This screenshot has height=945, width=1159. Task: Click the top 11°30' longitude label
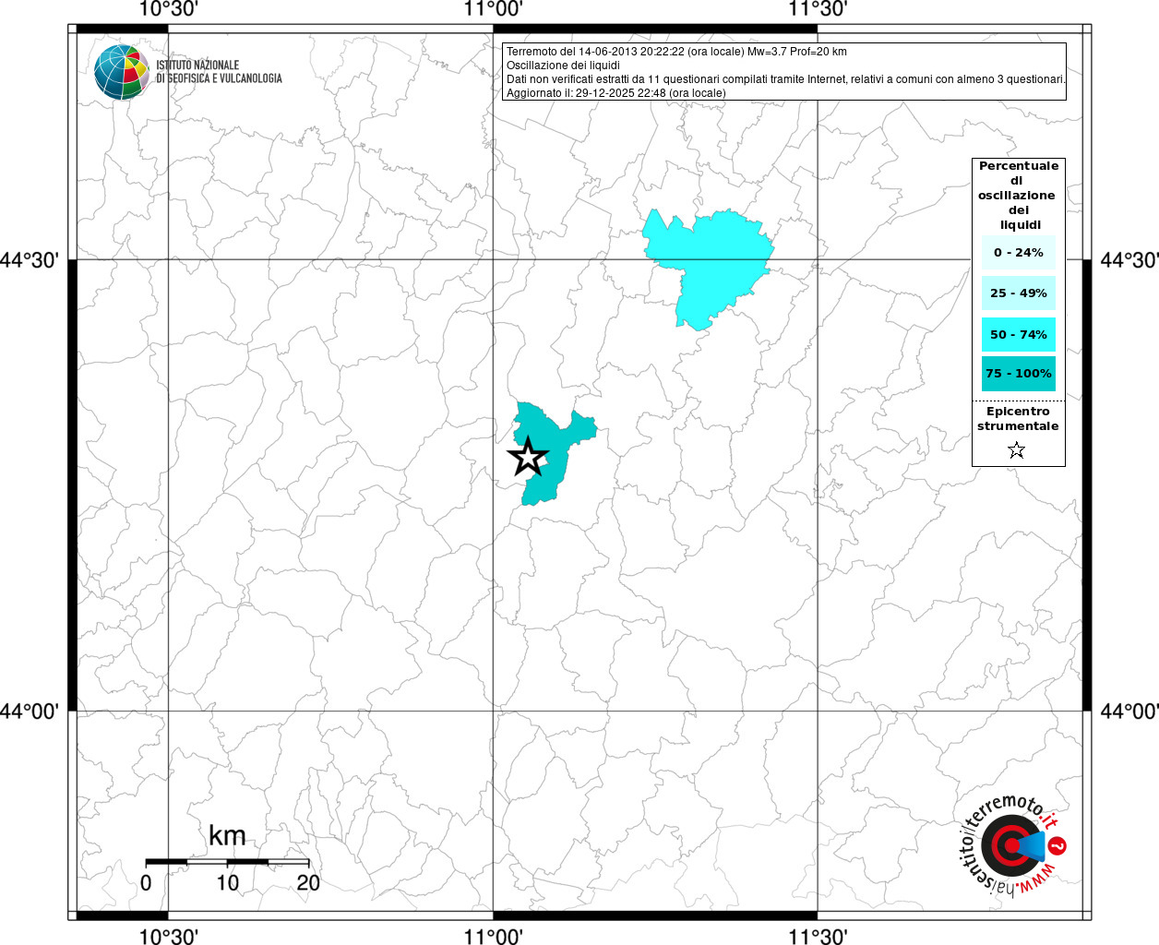coord(818,9)
